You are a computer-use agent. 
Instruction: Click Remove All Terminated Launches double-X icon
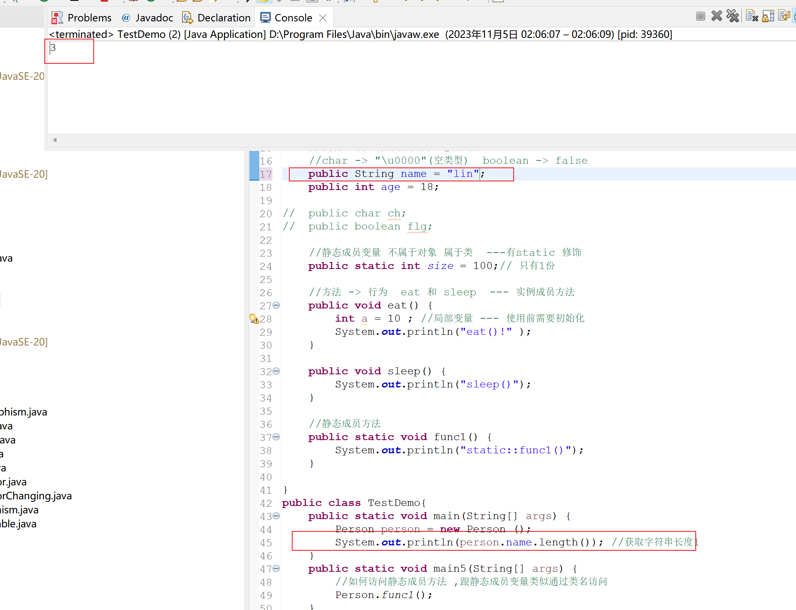click(733, 16)
